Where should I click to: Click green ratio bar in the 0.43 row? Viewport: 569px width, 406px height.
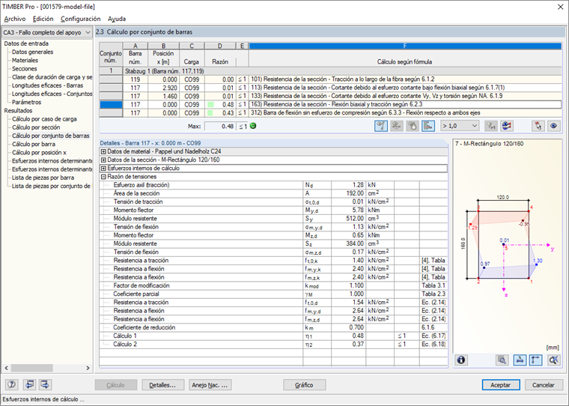[x=210, y=113]
